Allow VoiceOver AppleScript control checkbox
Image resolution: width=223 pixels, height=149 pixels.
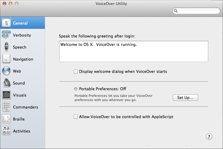coord(76,117)
